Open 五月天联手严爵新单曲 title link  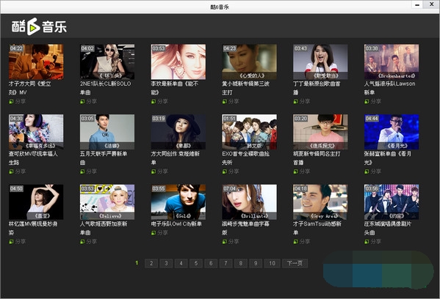click(104, 158)
